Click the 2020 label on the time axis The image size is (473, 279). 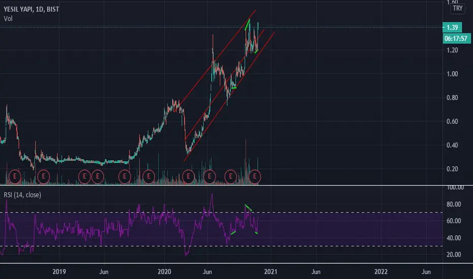click(164, 272)
